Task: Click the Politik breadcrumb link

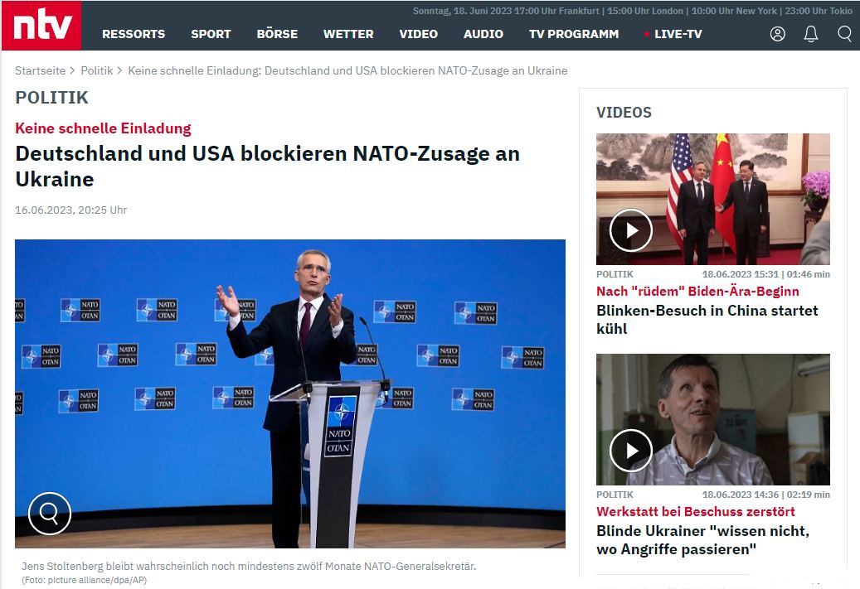Action: click(x=96, y=70)
